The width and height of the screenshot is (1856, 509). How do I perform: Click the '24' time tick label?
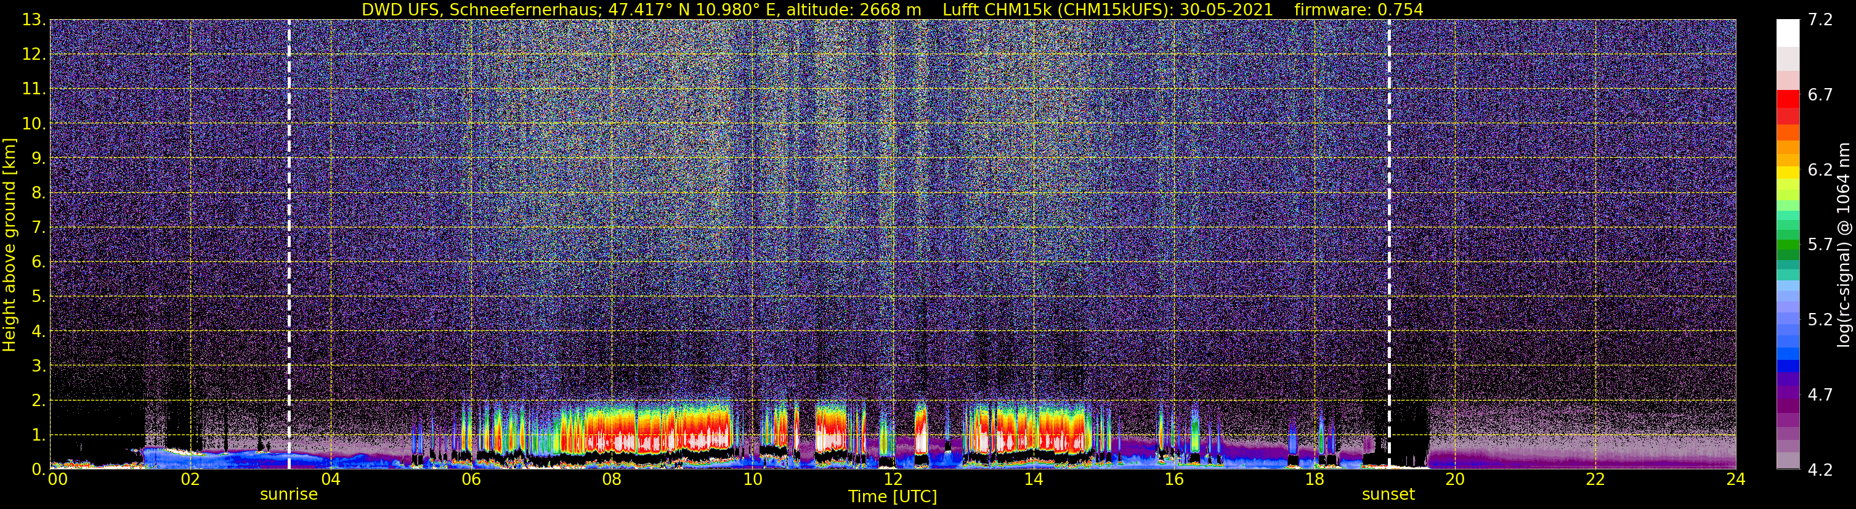1736,479
